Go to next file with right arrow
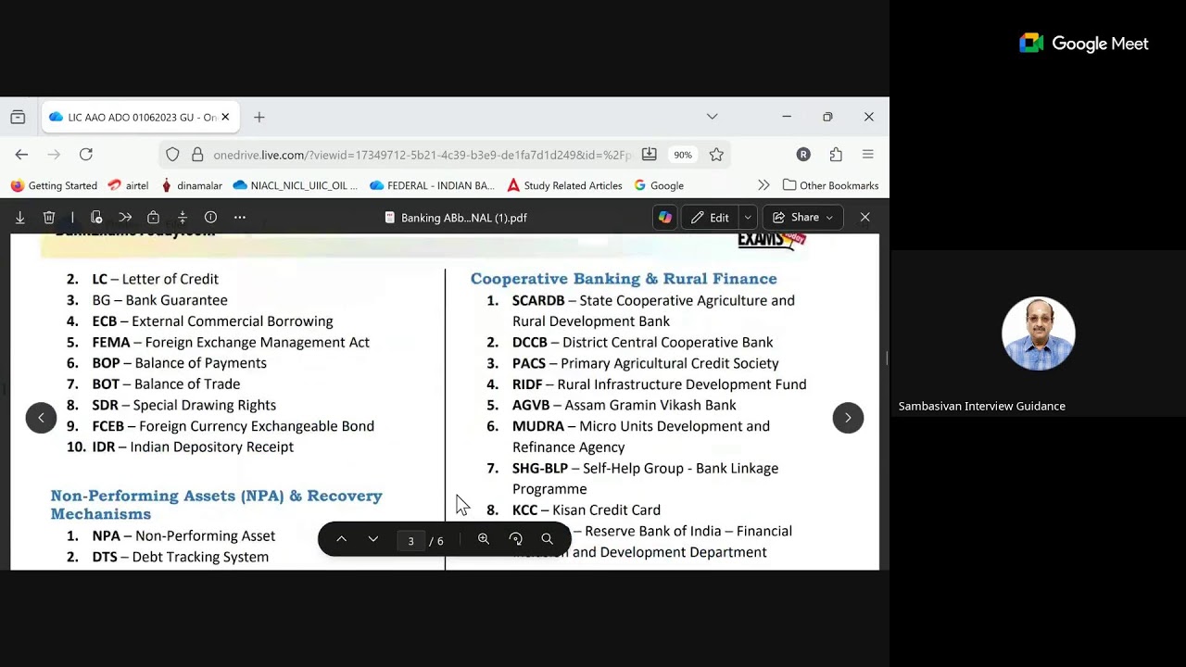This screenshot has height=667, width=1186. 848,418
